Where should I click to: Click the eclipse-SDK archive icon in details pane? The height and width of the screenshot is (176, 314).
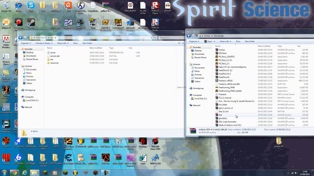pos(193,131)
